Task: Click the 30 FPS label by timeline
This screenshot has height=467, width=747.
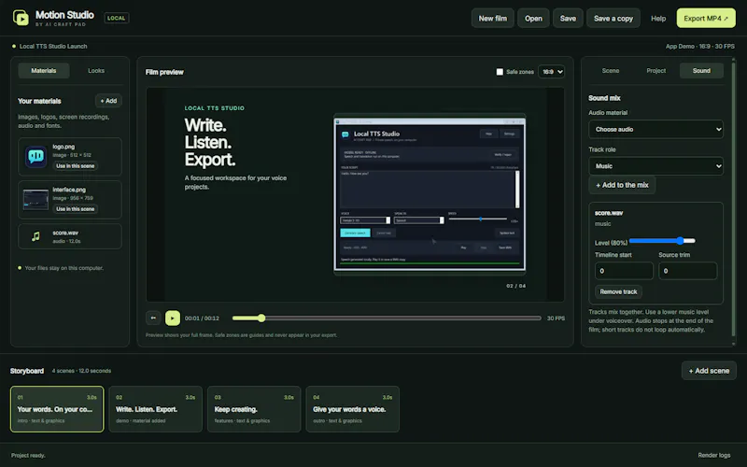Action: click(x=556, y=318)
